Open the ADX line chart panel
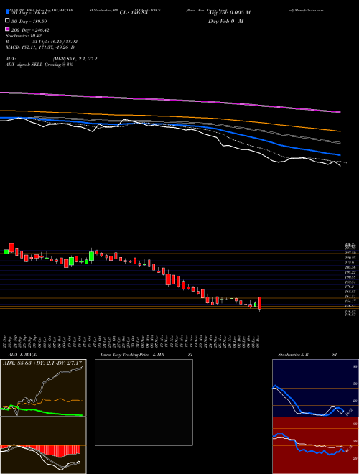The image size is (359, 474). [43, 388]
